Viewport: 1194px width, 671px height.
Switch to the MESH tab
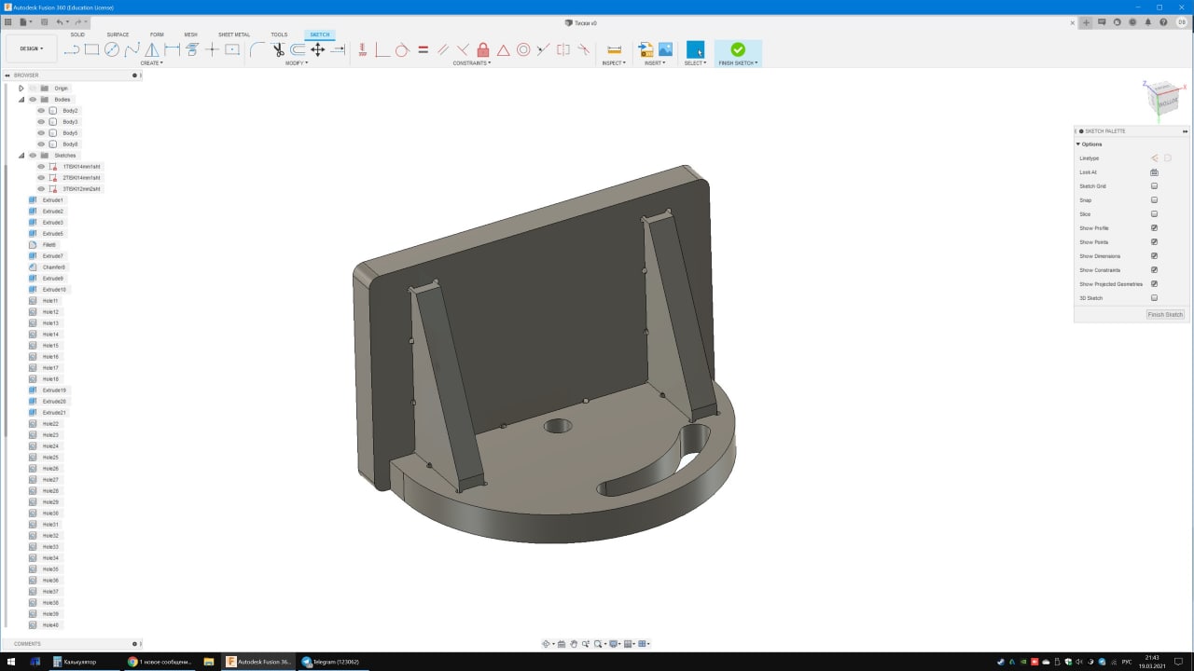[190, 34]
